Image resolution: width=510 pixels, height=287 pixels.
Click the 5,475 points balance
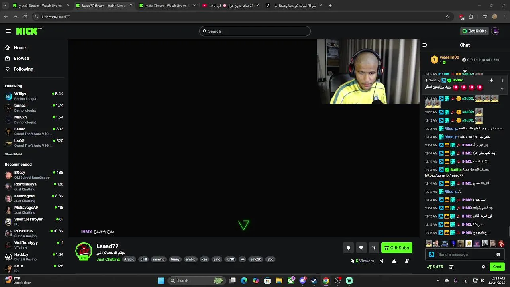pos(435,267)
